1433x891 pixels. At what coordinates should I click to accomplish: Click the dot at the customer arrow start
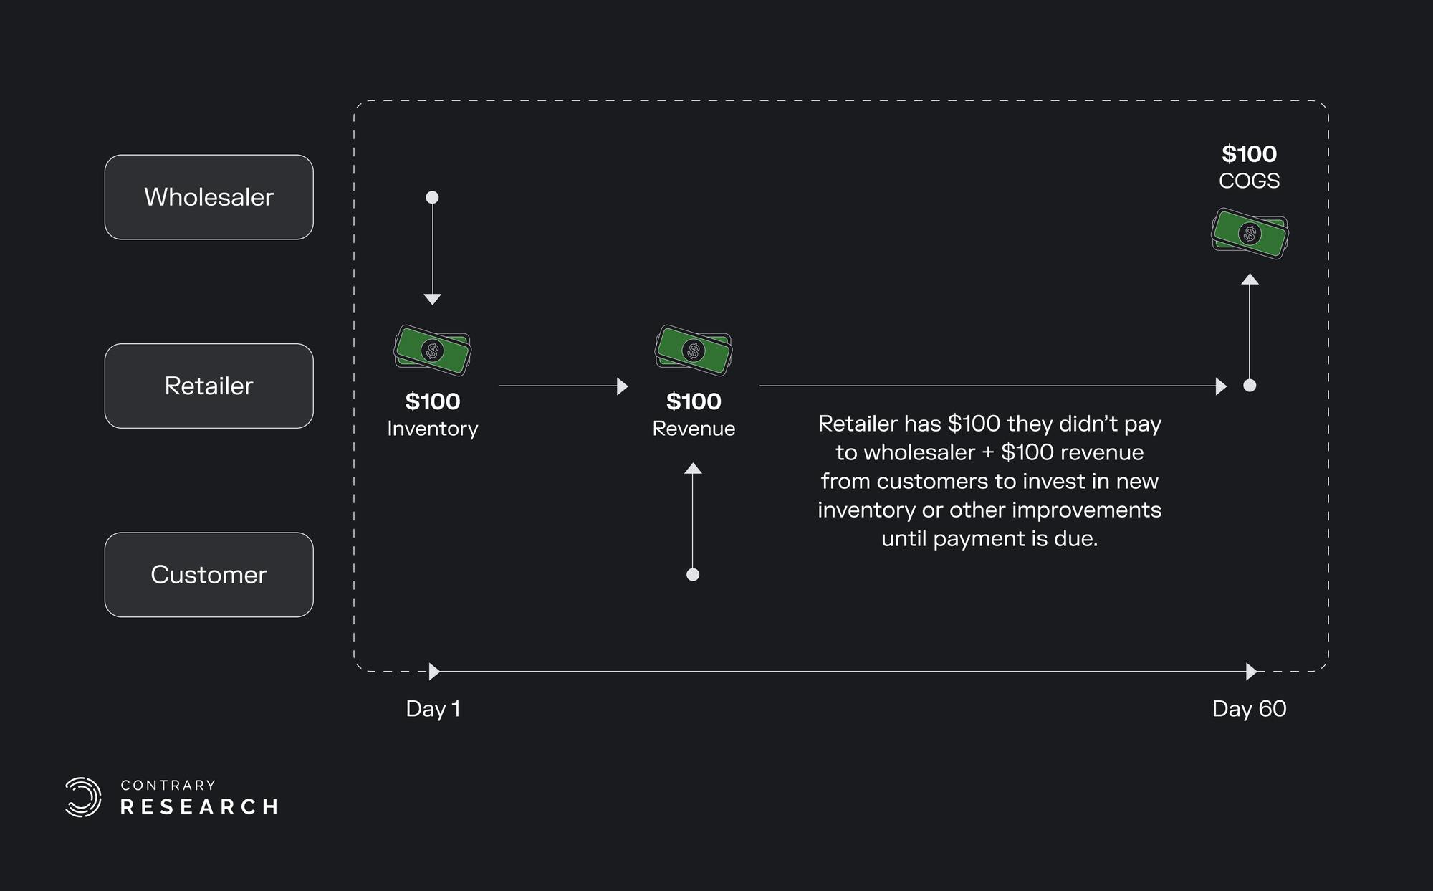pos(693,574)
